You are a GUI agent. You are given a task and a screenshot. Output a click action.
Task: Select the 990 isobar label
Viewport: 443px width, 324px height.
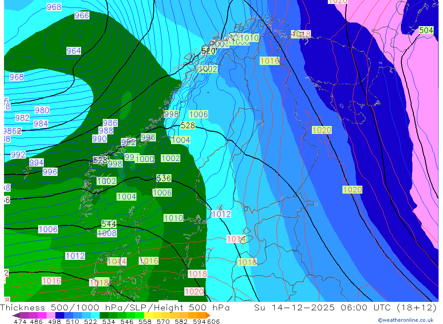(99, 139)
